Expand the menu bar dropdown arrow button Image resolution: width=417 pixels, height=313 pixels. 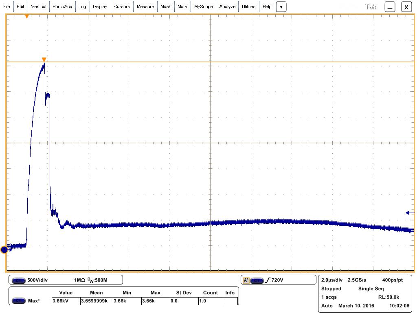pos(281,7)
